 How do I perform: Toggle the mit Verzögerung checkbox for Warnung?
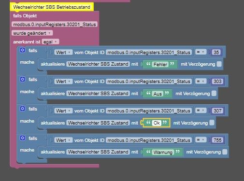(x=225, y=152)
